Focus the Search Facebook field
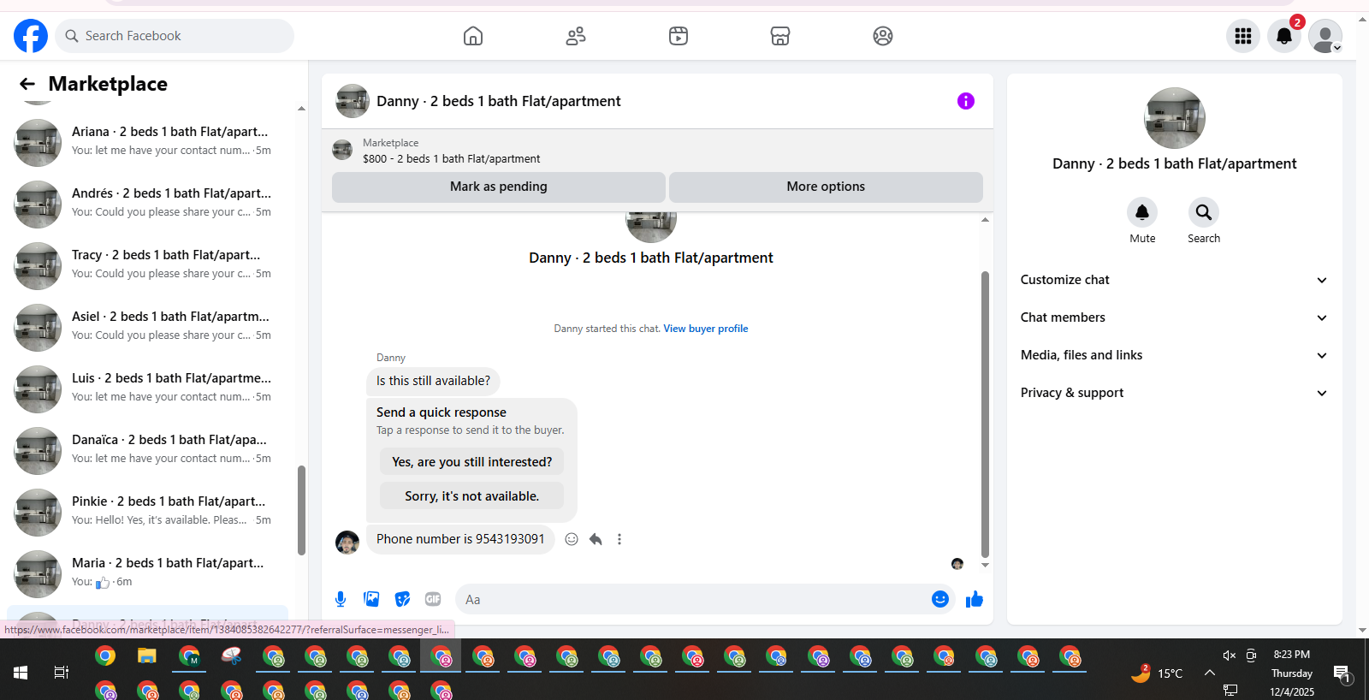The height and width of the screenshot is (700, 1369). [175, 36]
